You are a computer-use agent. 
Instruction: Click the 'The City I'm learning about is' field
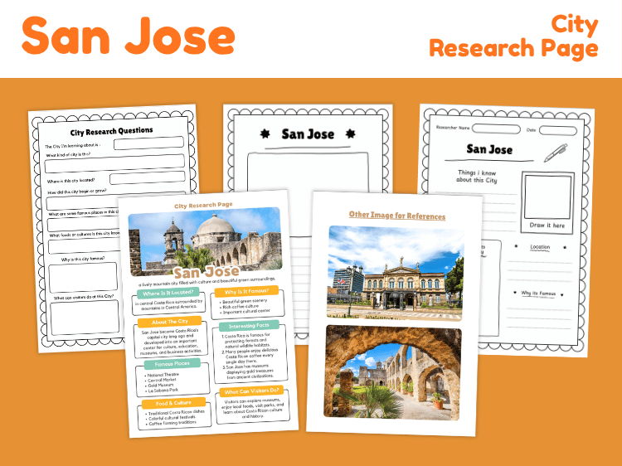pyautogui.click(x=148, y=143)
